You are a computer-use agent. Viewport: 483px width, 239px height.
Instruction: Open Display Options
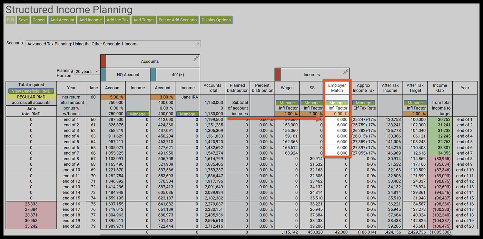(x=216, y=20)
